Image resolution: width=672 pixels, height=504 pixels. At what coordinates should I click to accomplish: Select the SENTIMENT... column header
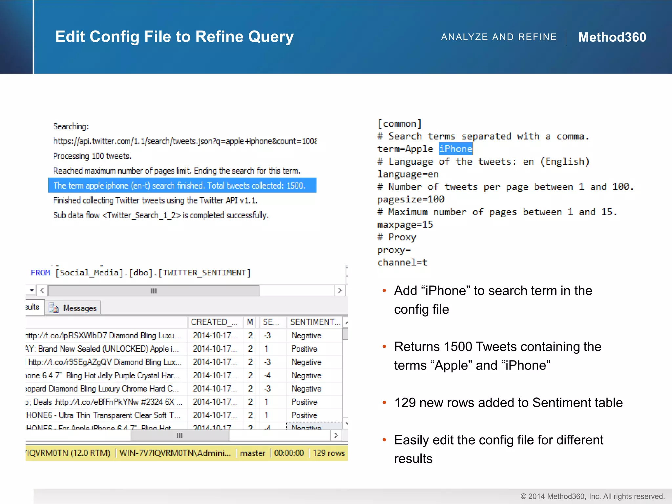click(315, 322)
